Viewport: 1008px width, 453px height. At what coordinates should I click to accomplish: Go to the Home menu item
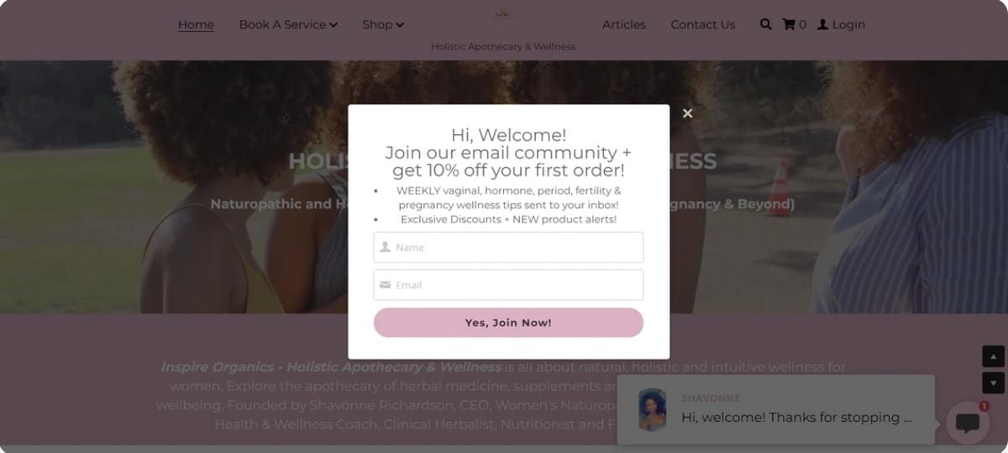tap(196, 24)
